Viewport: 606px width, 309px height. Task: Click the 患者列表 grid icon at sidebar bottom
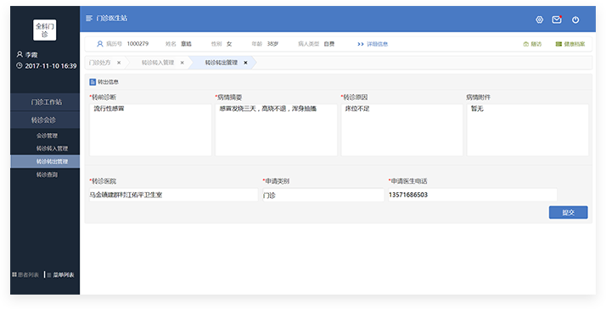(14, 274)
